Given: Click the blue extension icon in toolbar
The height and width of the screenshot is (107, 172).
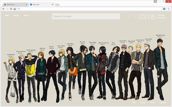Looking at the screenshot, I should (164, 9).
